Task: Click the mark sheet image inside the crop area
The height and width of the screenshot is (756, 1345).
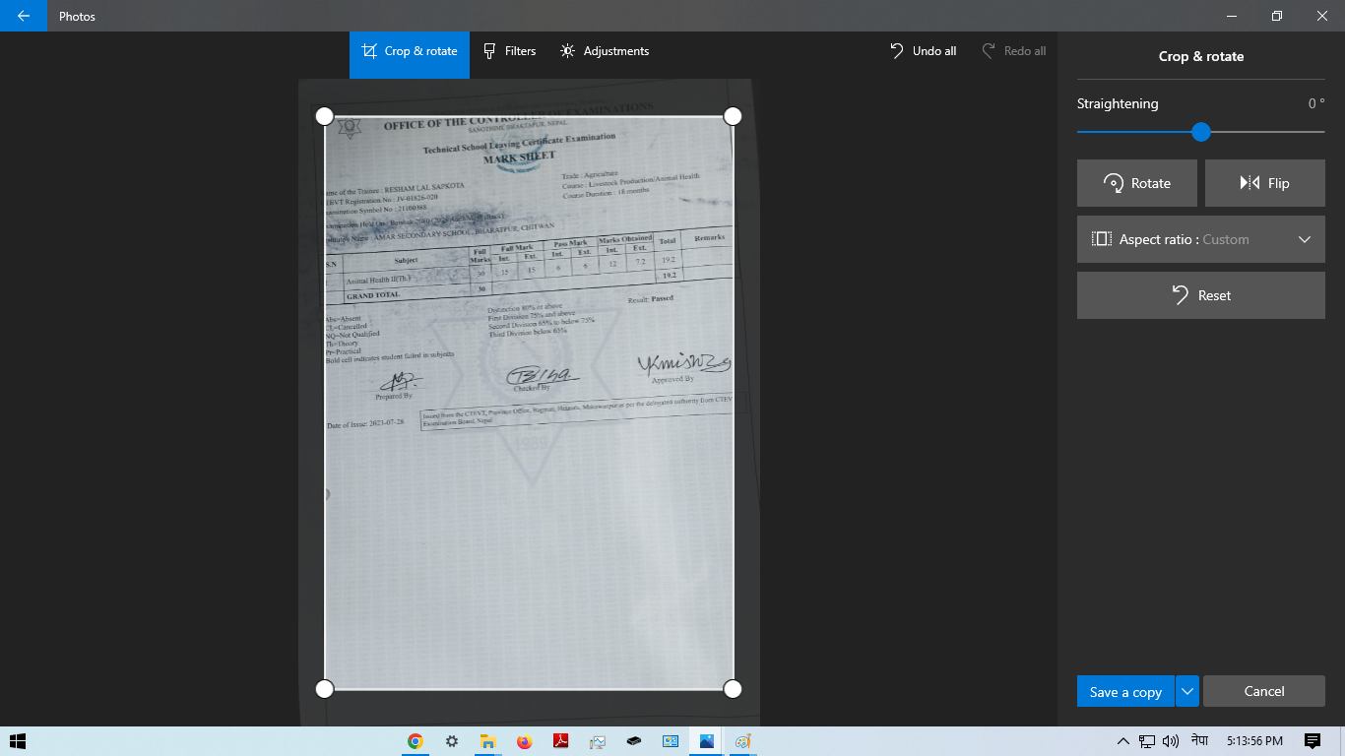Action: [x=529, y=403]
